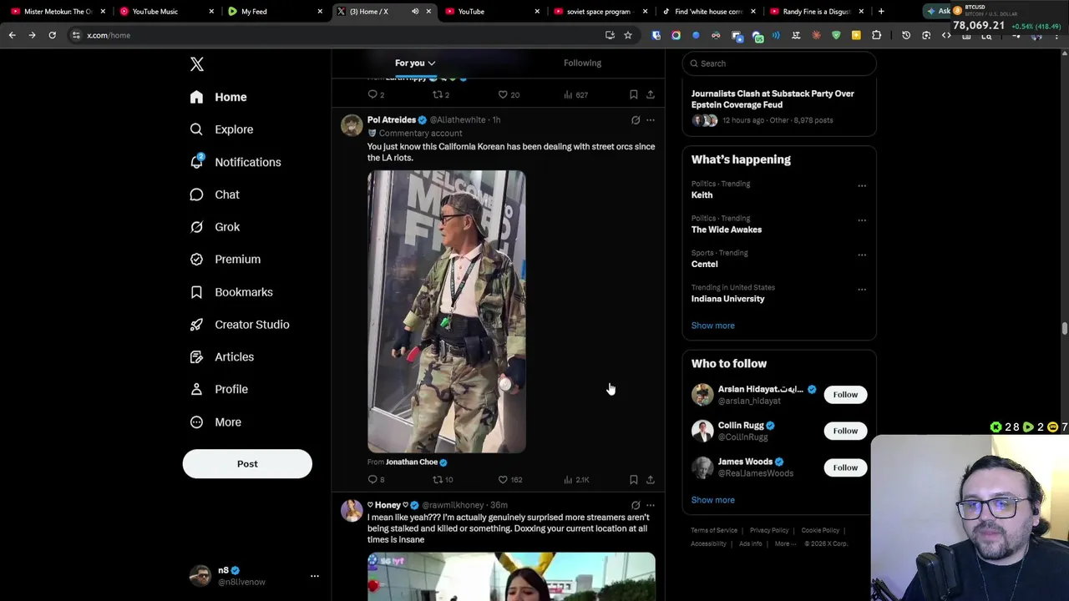The width and height of the screenshot is (1069, 601).
Task: Click the Post button
Action: [x=247, y=464]
